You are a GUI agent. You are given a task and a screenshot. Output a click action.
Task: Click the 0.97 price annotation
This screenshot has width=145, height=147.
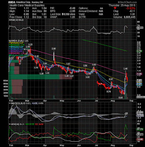(111, 79)
